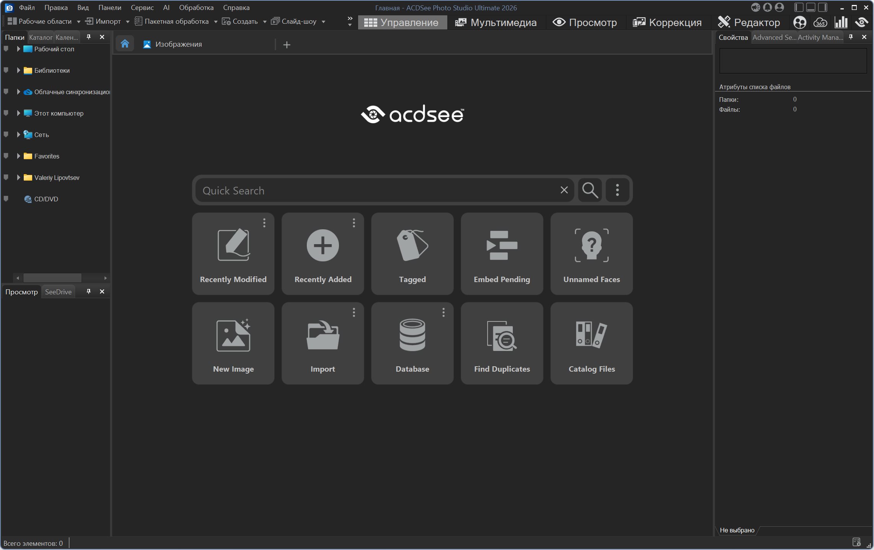The image size is (874, 550).
Task: Click the Embed Pending tile
Action: click(502, 253)
